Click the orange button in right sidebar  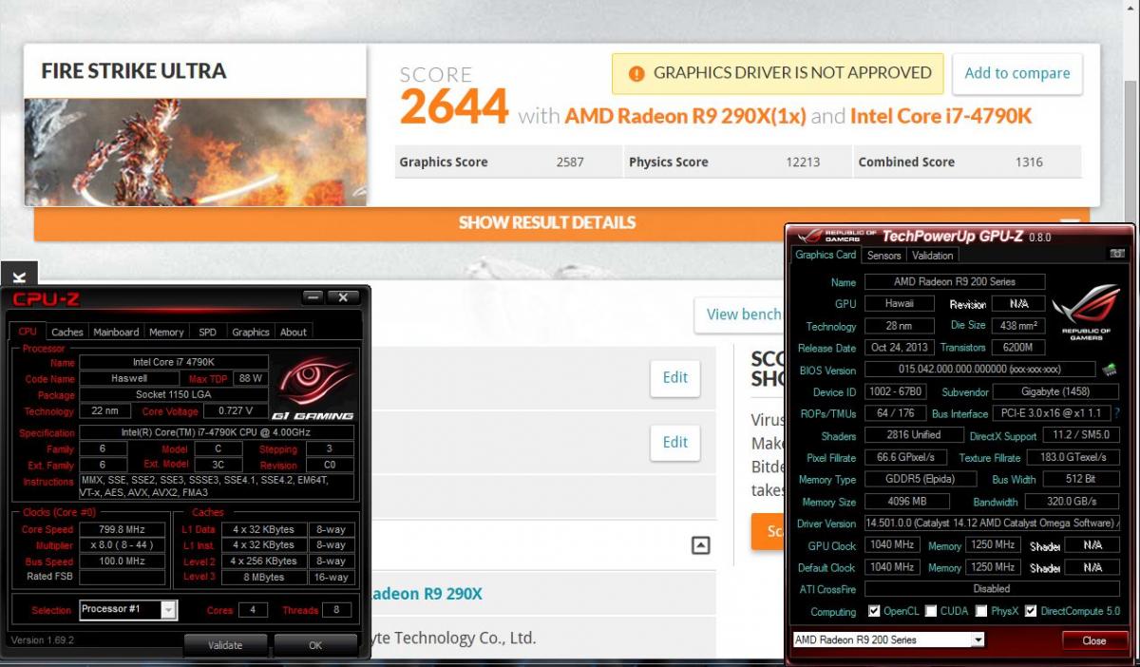(769, 531)
